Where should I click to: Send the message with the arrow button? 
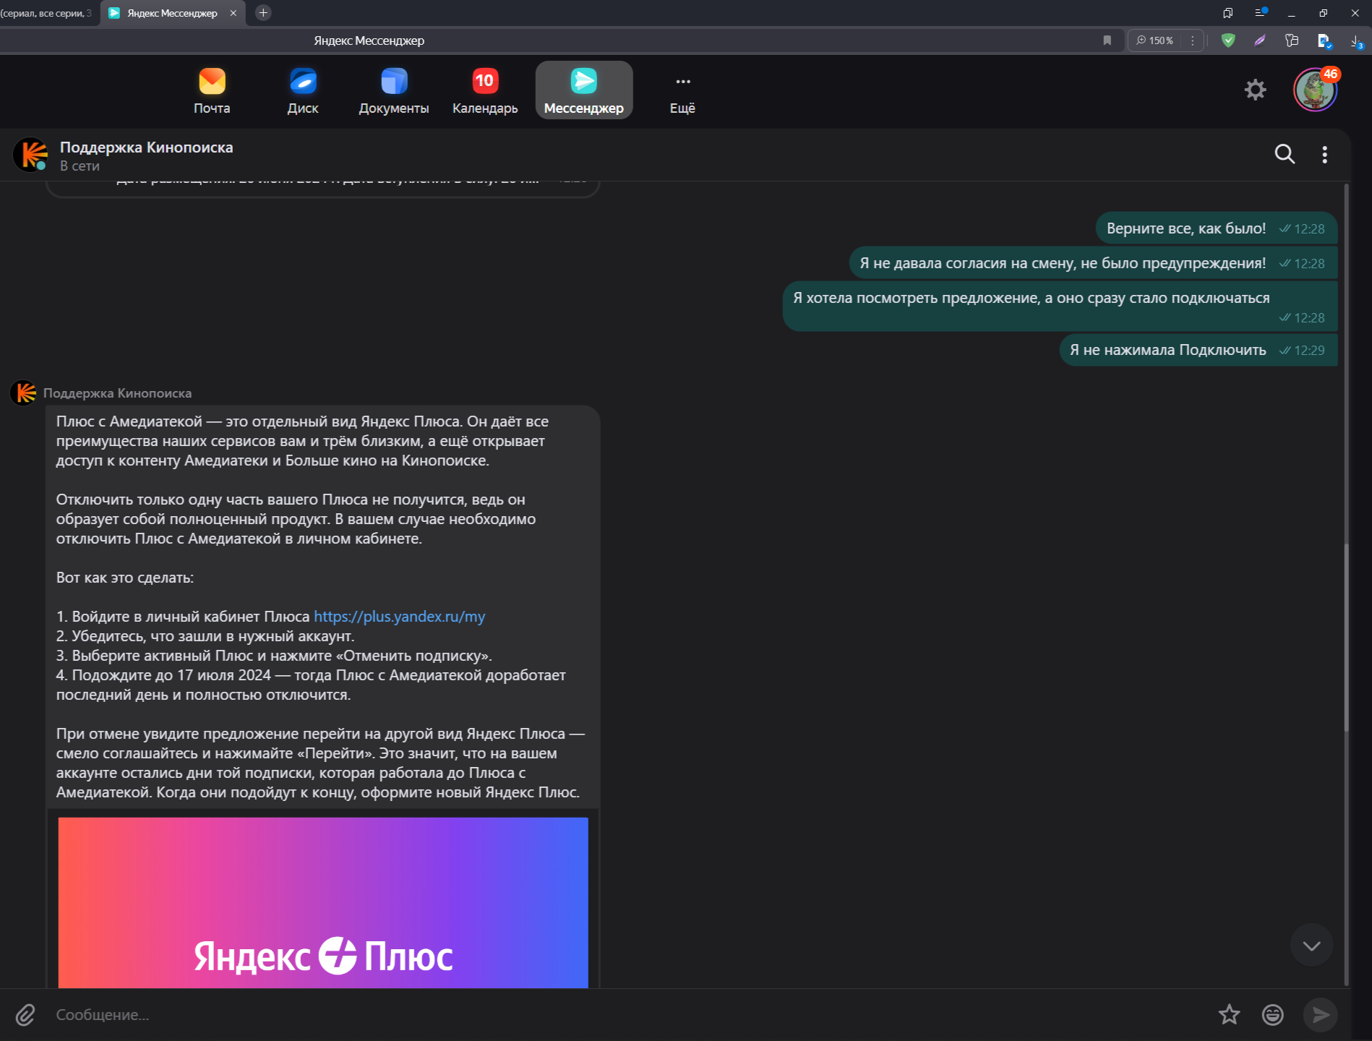point(1320,1015)
